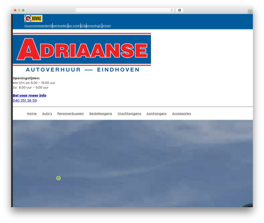Open the Contact link in the top bar
This screenshot has width=264, height=223.
pyautogui.click(x=105, y=26)
